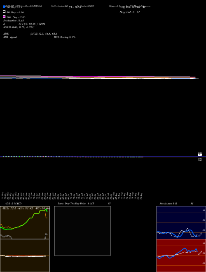
Task: Open the dark blue Stochastics chart
Action: coord(181,223)
